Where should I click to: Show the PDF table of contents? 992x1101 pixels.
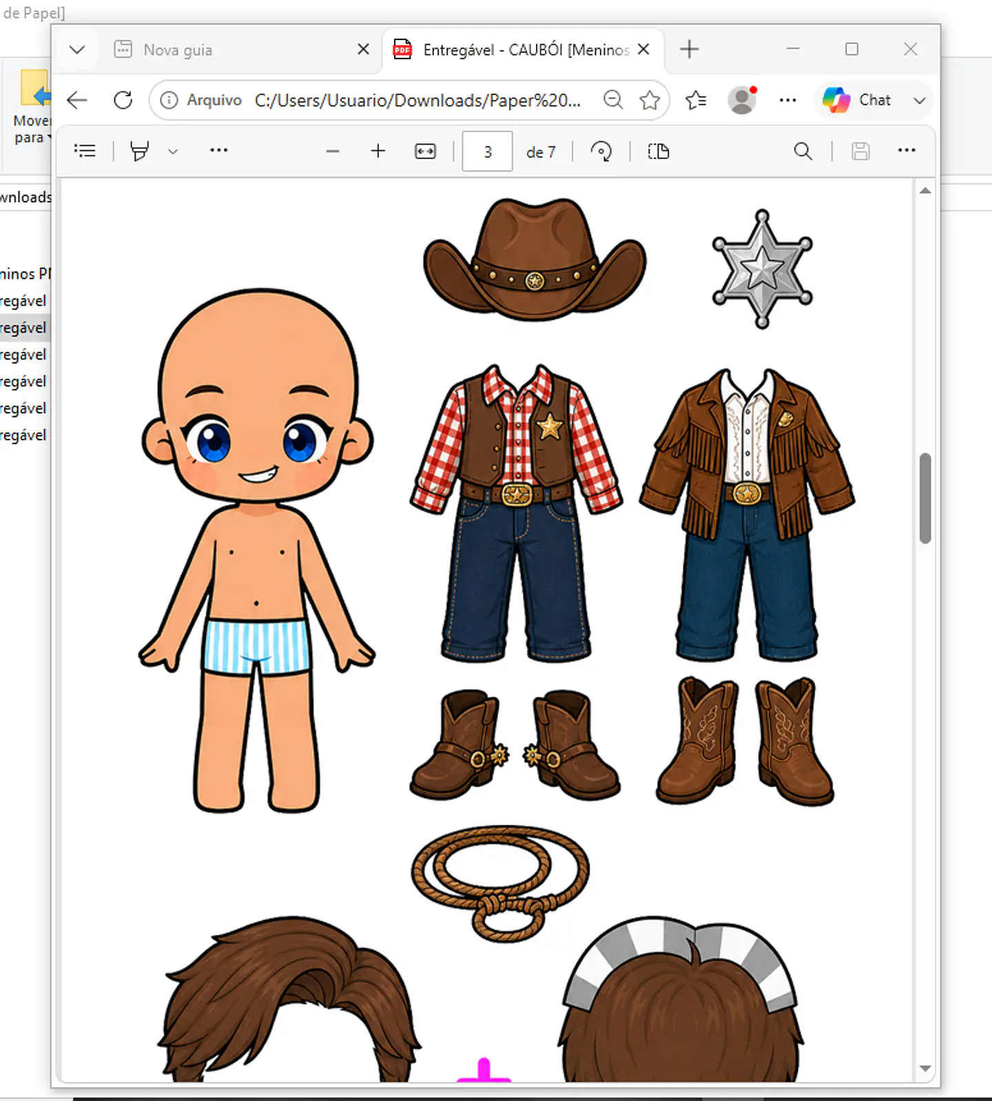click(x=85, y=151)
